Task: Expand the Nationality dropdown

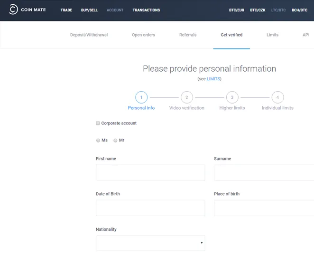Action: 150,243
